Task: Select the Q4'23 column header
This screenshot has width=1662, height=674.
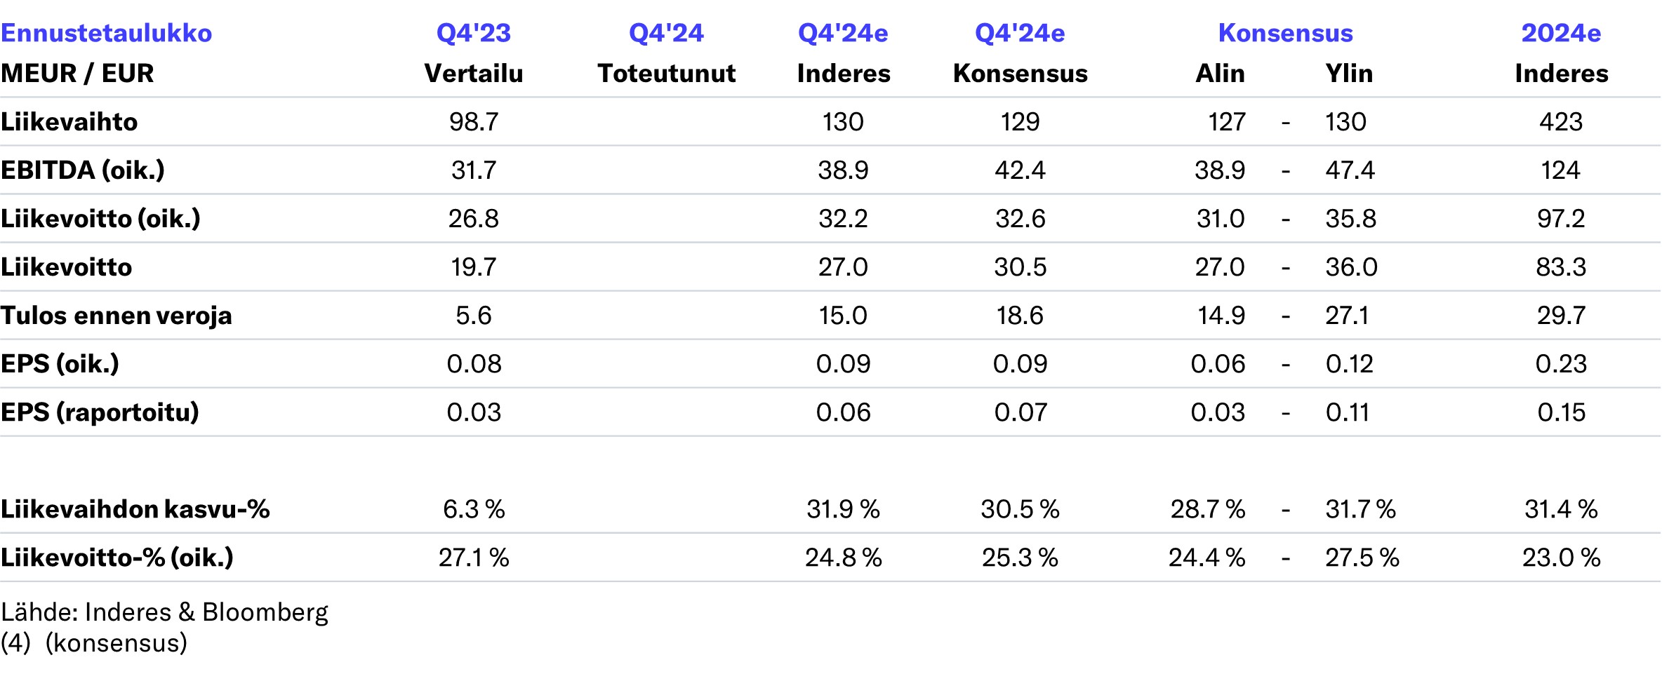Action: click(473, 33)
